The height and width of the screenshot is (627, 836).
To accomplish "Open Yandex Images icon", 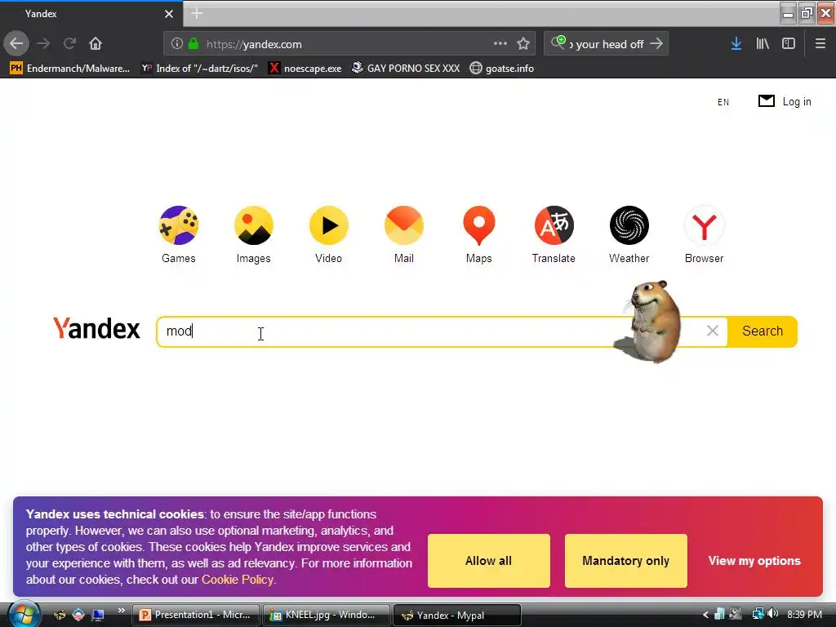I will (x=254, y=225).
